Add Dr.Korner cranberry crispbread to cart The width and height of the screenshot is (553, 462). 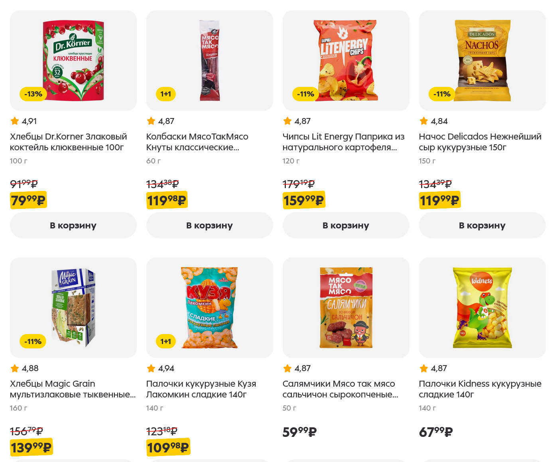(73, 225)
